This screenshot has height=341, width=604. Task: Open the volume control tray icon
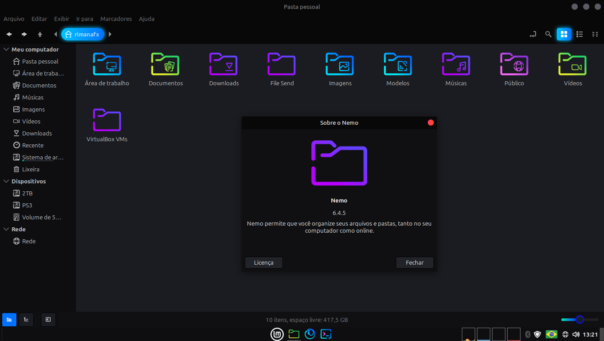coord(576,334)
